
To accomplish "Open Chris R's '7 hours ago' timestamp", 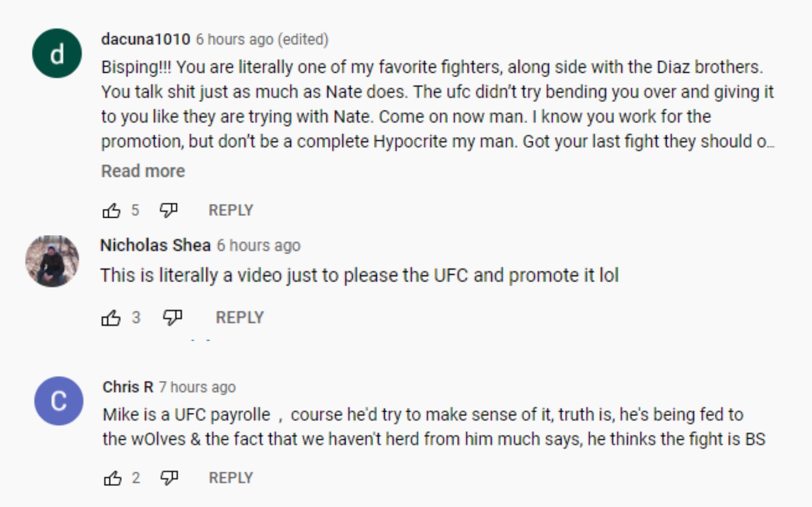I will point(197,387).
